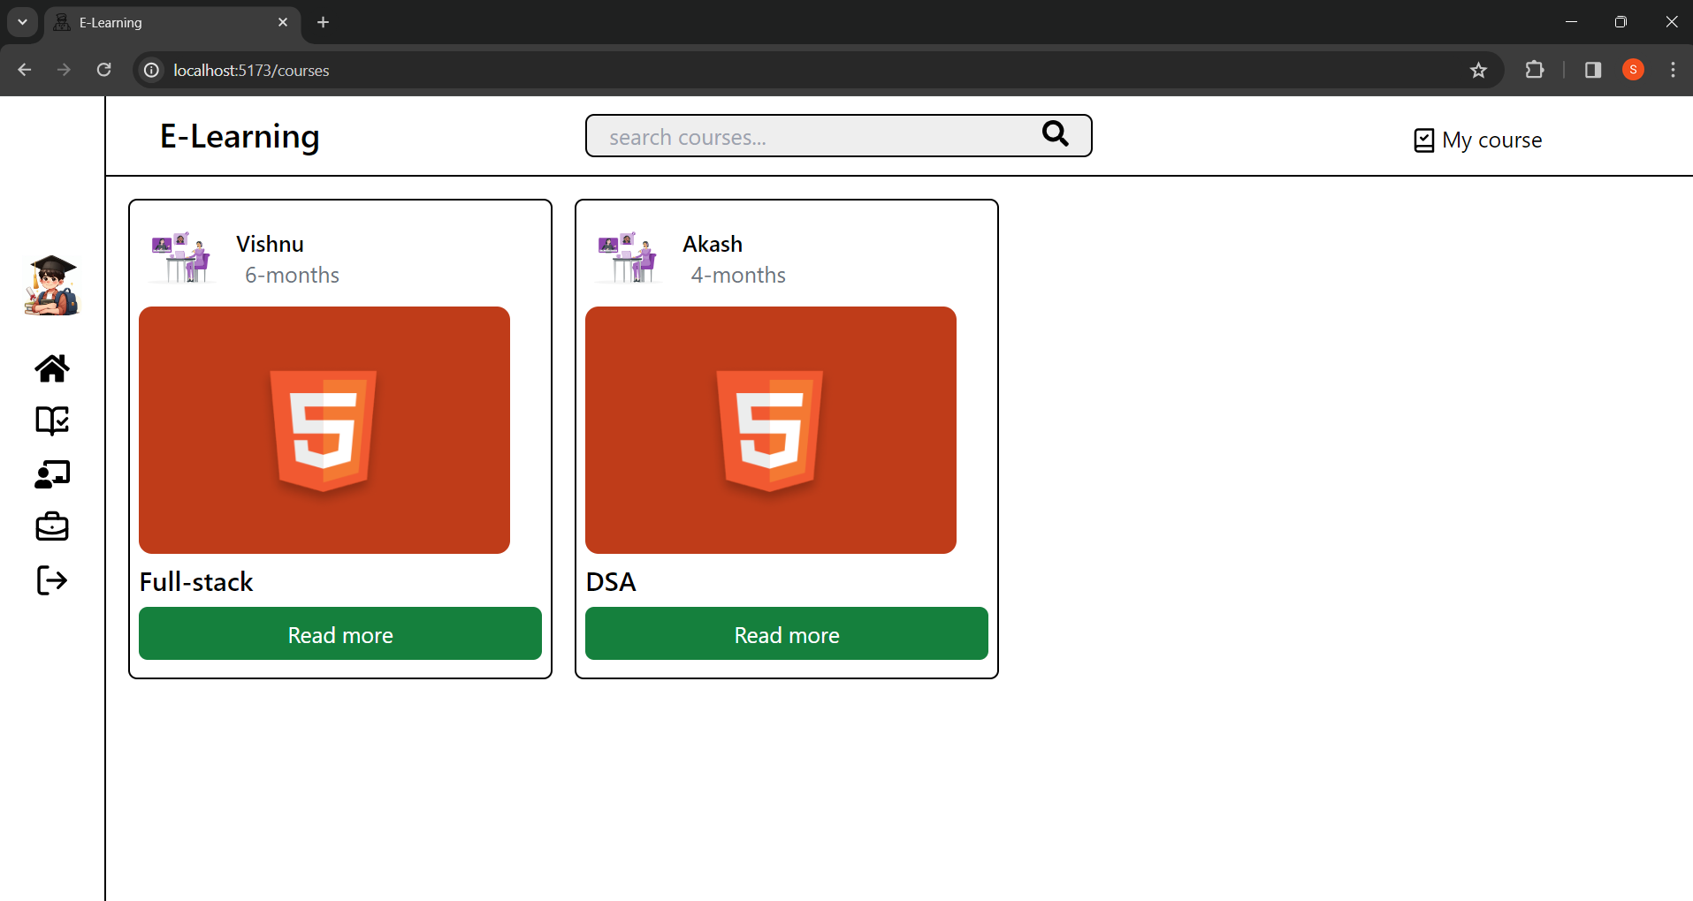Click the 4-months duration text
The width and height of the screenshot is (1693, 901).
[x=738, y=276]
